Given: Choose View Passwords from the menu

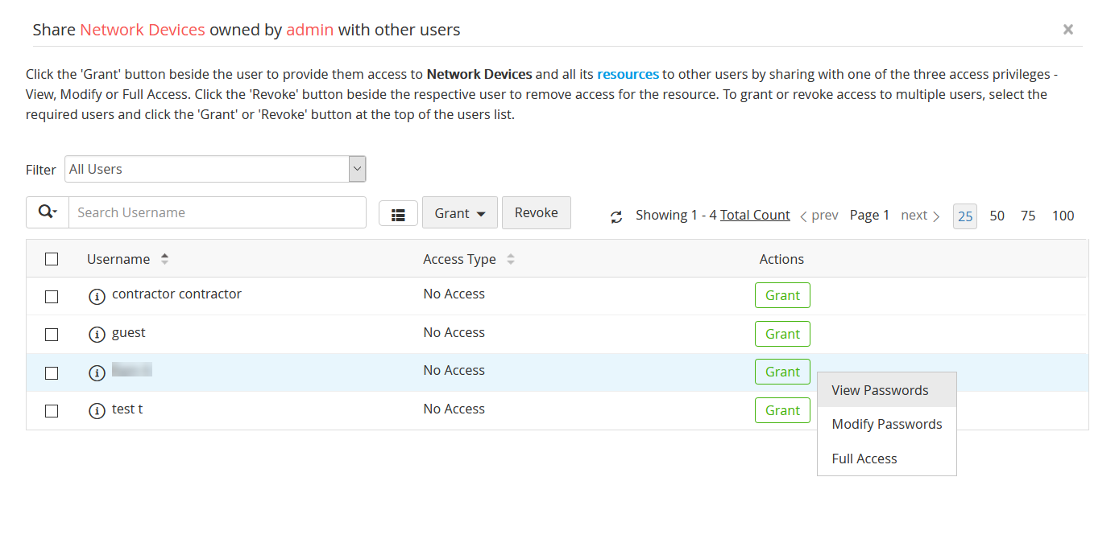Looking at the screenshot, I should 880,390.
